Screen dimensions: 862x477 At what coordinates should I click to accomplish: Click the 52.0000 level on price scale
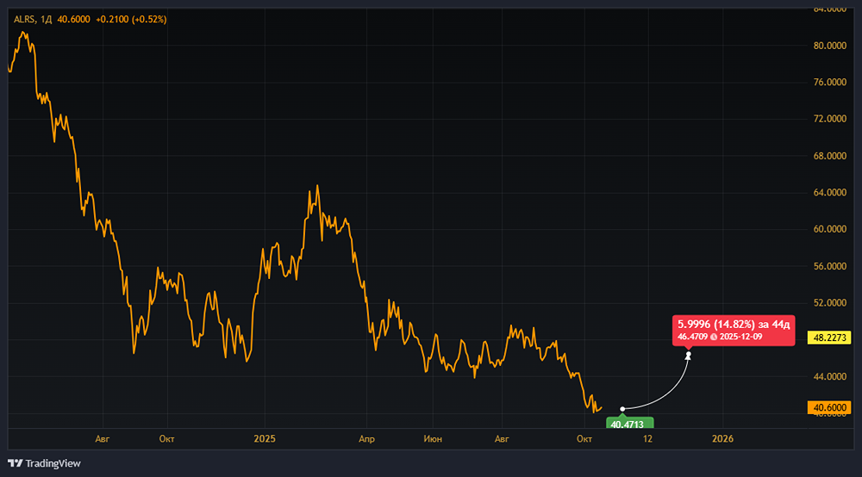point(831,303)
